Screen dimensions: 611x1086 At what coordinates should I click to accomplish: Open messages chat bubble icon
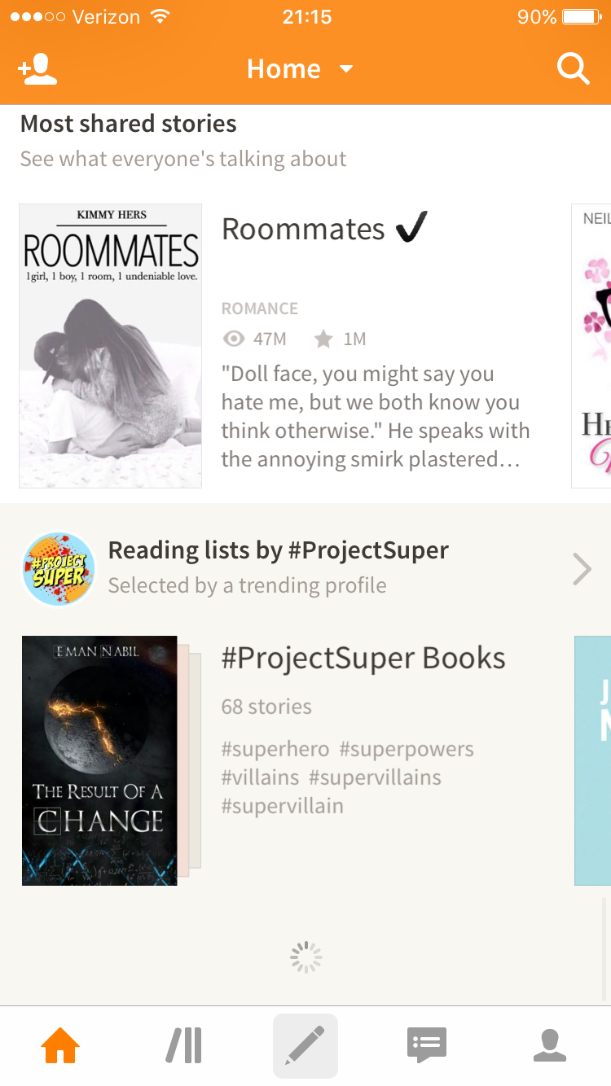[x=427, y=1045]
